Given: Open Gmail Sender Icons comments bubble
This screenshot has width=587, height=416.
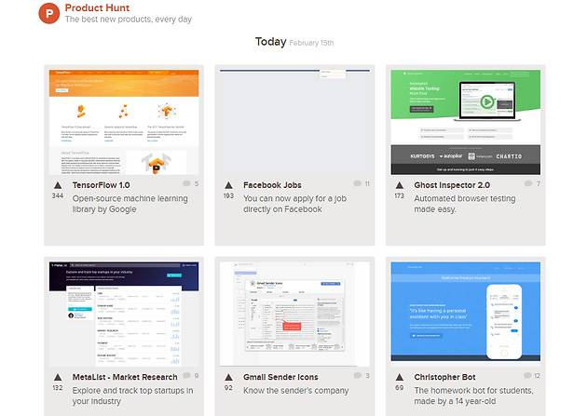Looking at the screenshot, I should (358, 375).
